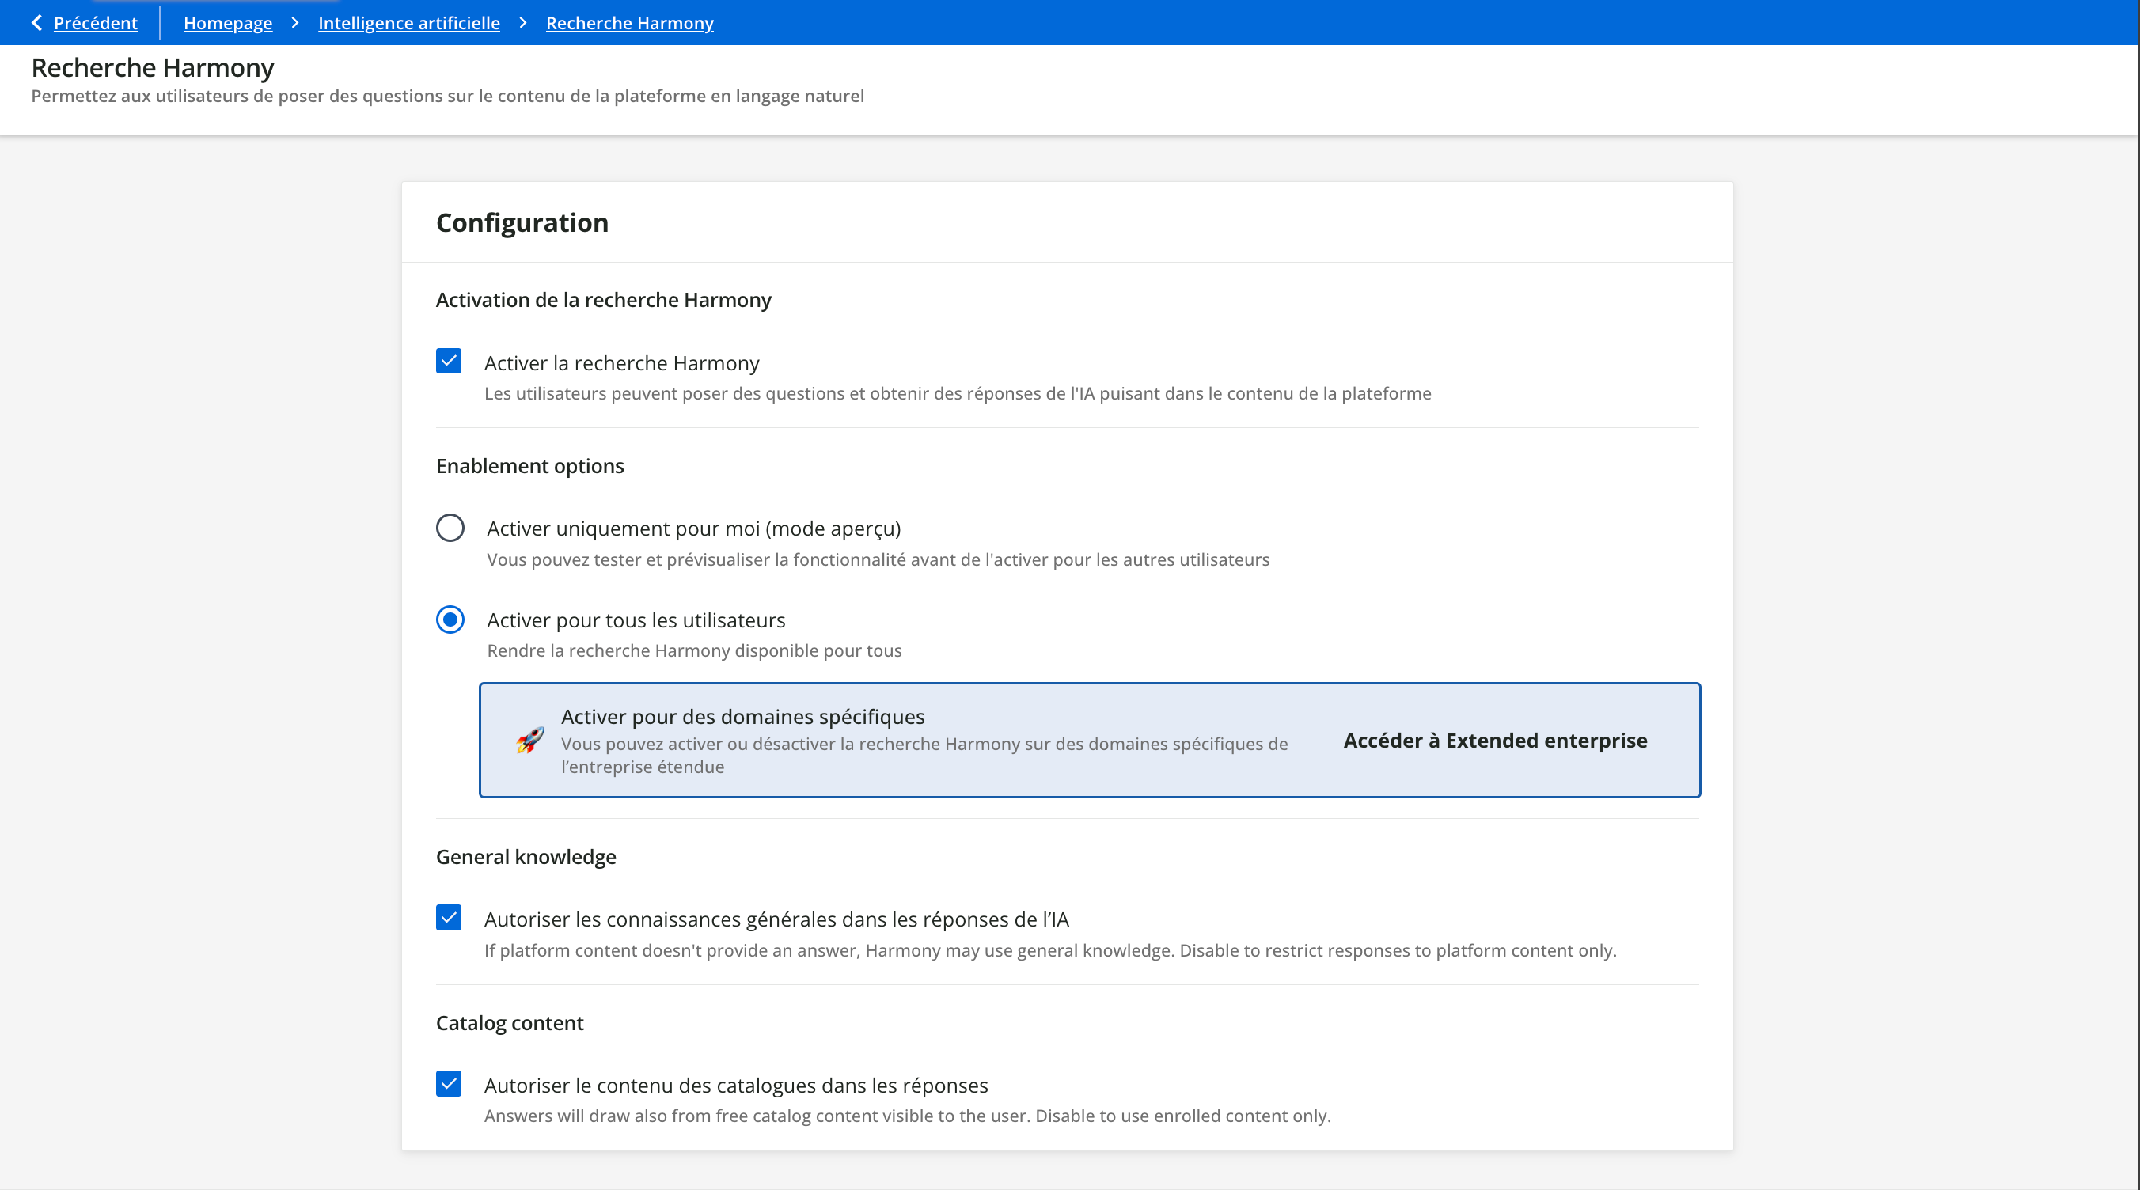Navigate to Intelligence artificielle breadcrumb
2140x1190 pixels.
click(x=408, y=23)
